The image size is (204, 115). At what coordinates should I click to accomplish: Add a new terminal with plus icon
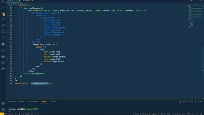pyautogui.click(x=187, y=102)
